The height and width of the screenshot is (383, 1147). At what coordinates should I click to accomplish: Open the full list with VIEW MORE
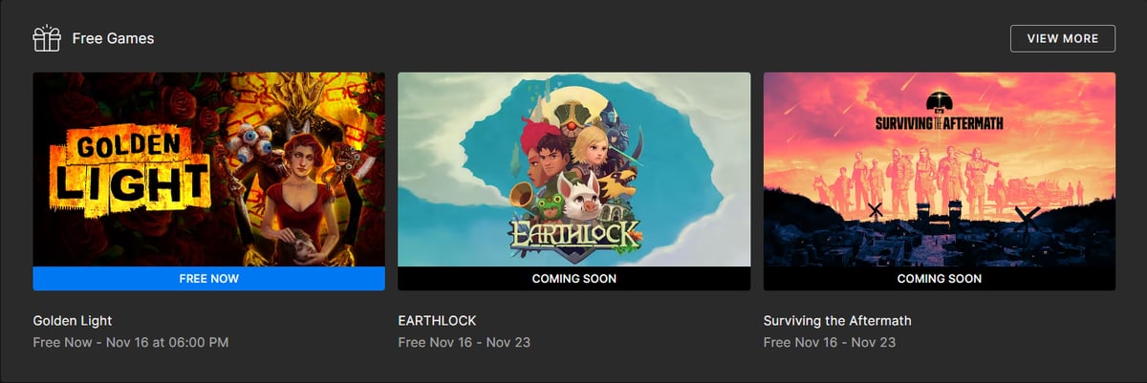1062,38
